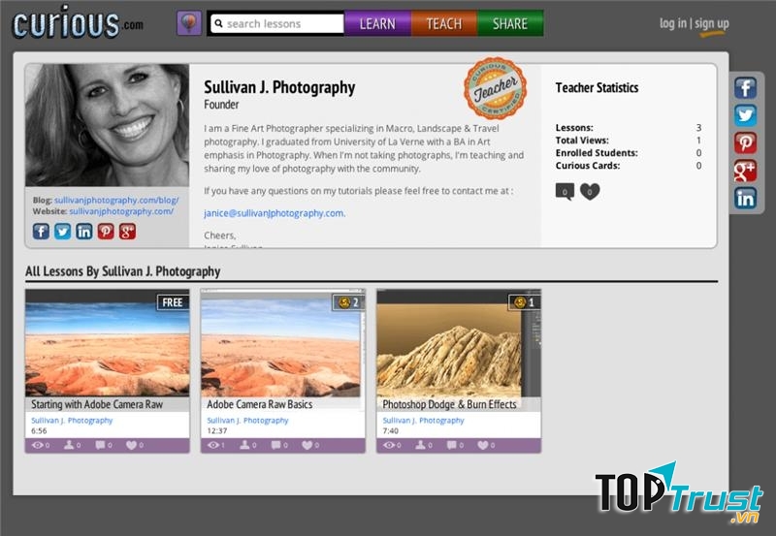The width and height of the screenshot is (776, 536).
Task: Click the FREE badge on first lesson
Action: click(x=173, y=302)
